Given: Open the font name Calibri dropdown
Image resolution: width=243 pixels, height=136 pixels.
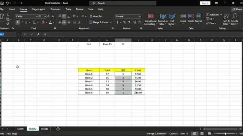Looking at the screenshot, I should click(37, 16).
